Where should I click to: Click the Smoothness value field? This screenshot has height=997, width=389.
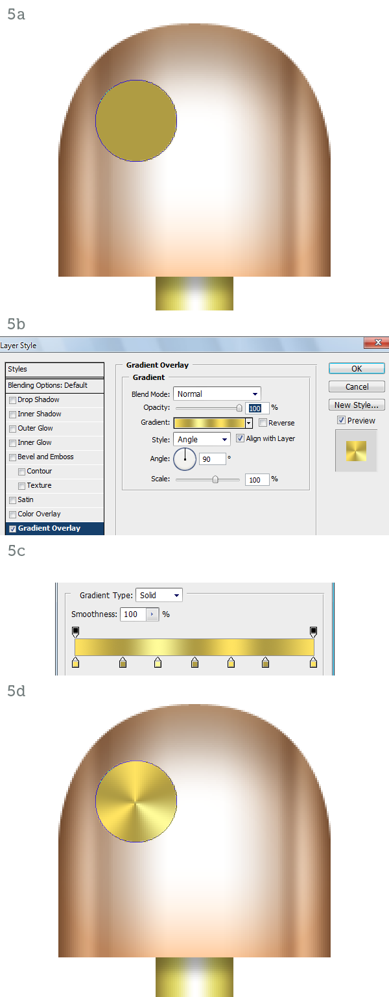point(133,614)
